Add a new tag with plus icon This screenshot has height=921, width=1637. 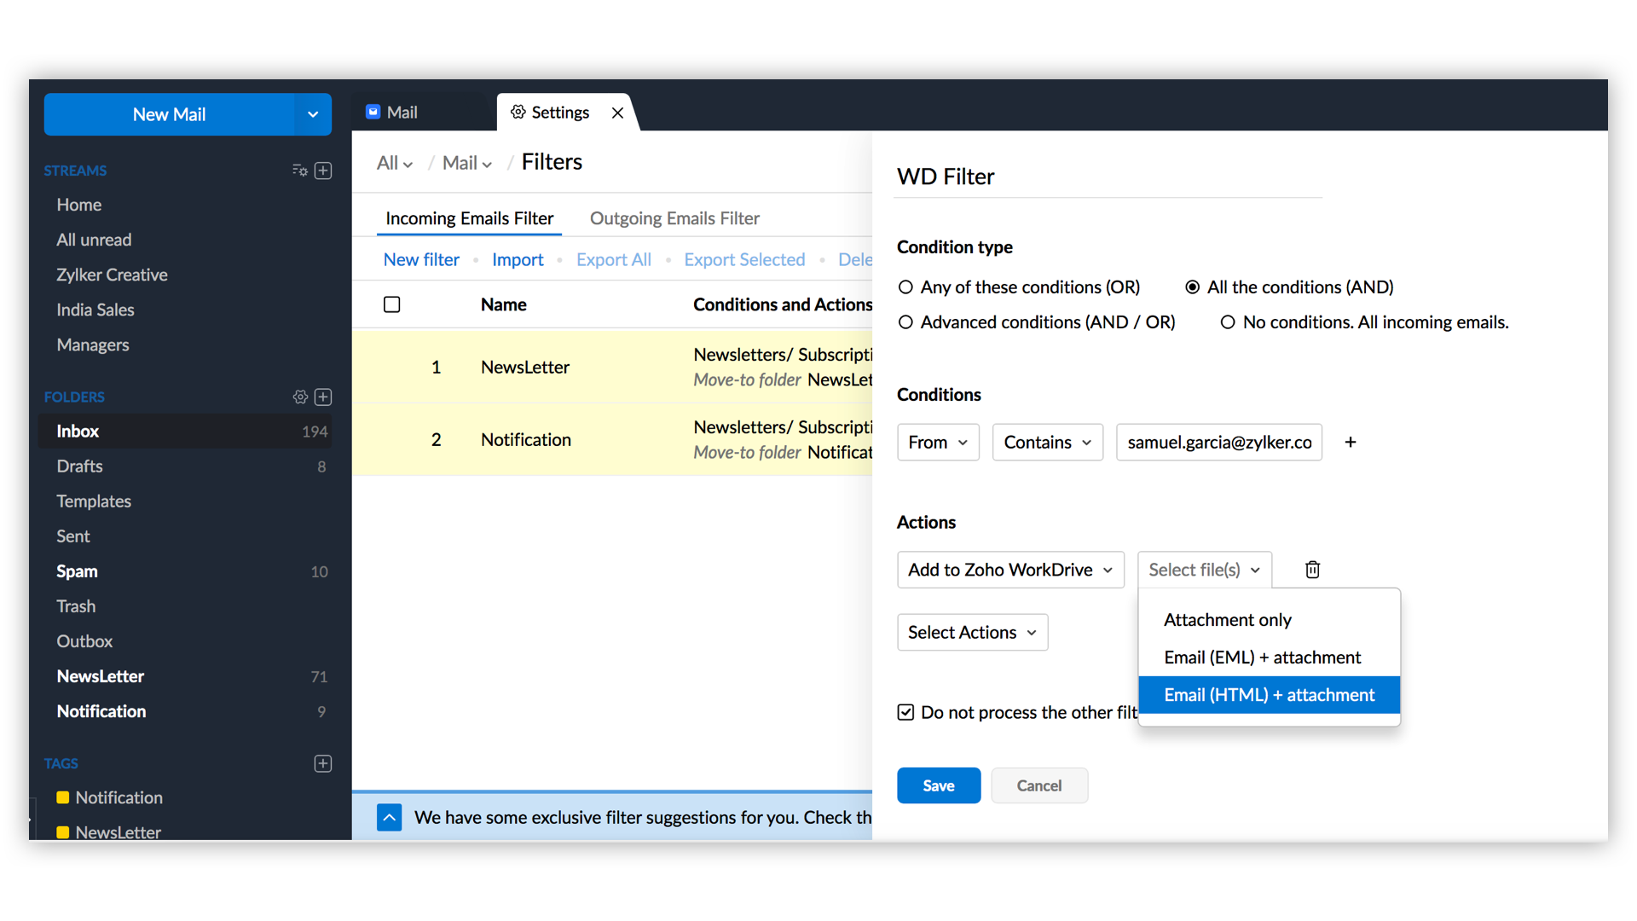click(x=323, y=763)
